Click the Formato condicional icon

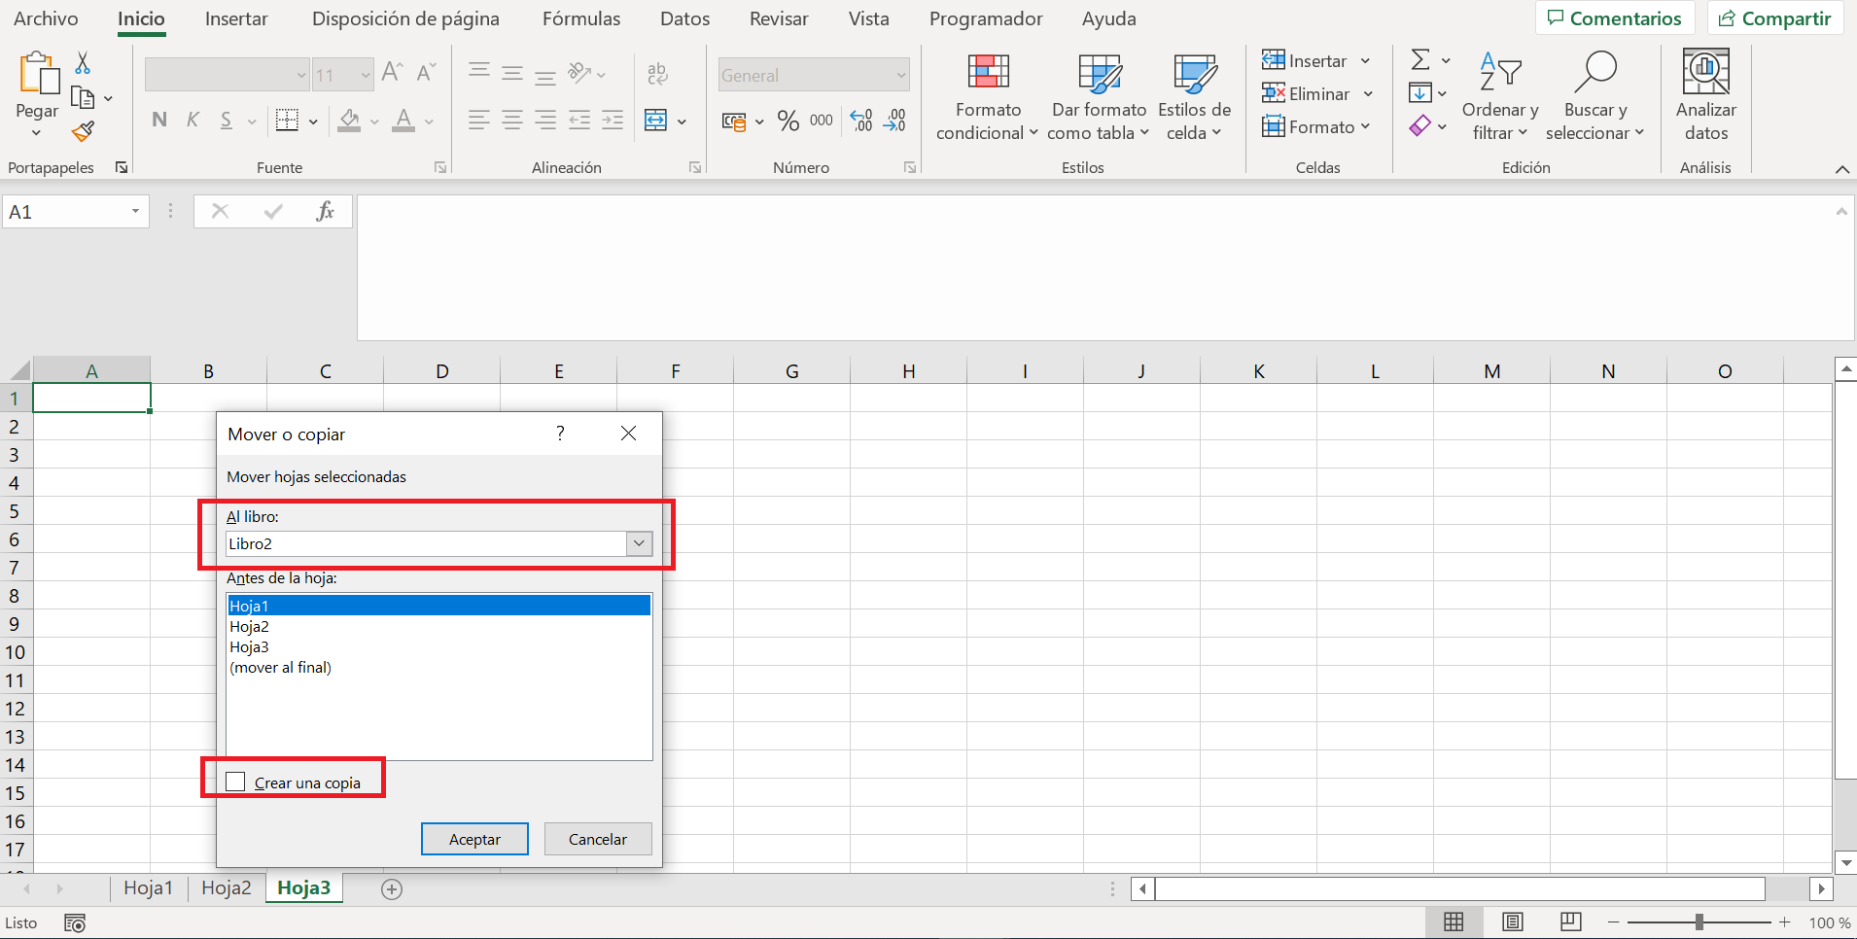[988, 74]
